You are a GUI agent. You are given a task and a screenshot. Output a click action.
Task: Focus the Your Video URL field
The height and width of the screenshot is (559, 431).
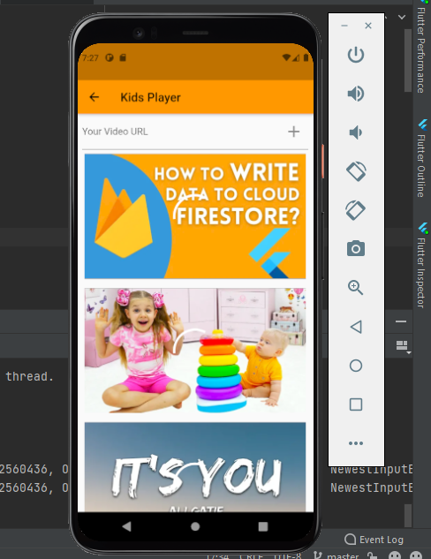[x=182, y=132]
